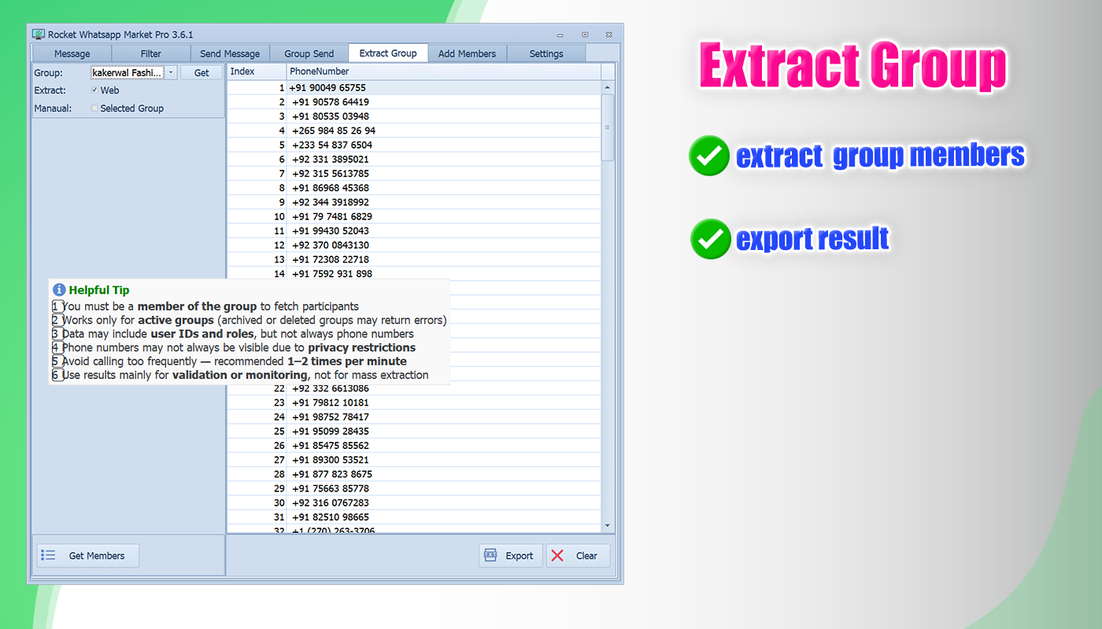Select the row +91 79812 10181

414,403
